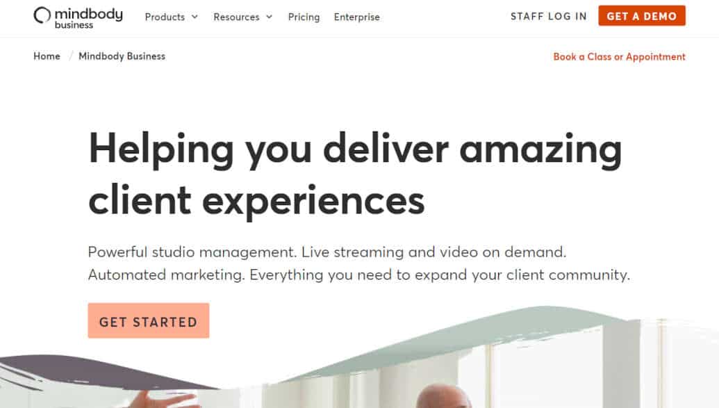Click the raised hand in hero image
Screen dimensions: 719x408
coord(160,398)
